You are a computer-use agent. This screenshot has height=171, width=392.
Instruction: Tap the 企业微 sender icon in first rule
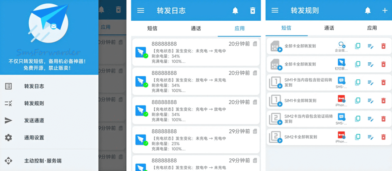pyautogui.click(x=342, y=45)
